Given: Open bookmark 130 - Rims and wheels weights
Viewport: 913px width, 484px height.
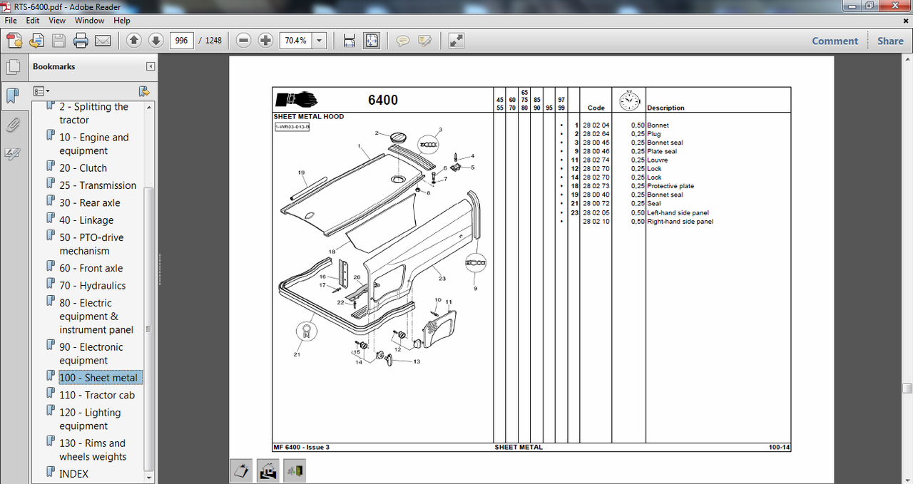Looking at the screenshot, I should point(93,450).
